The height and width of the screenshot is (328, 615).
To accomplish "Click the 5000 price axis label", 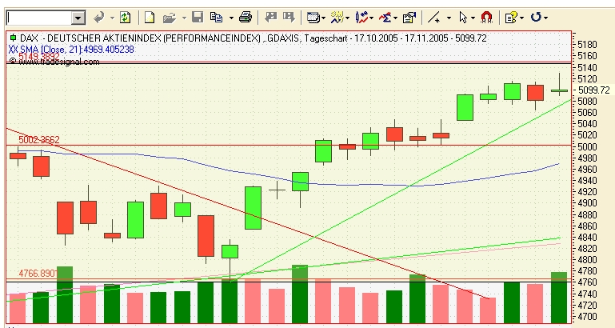I will point(587,146).
